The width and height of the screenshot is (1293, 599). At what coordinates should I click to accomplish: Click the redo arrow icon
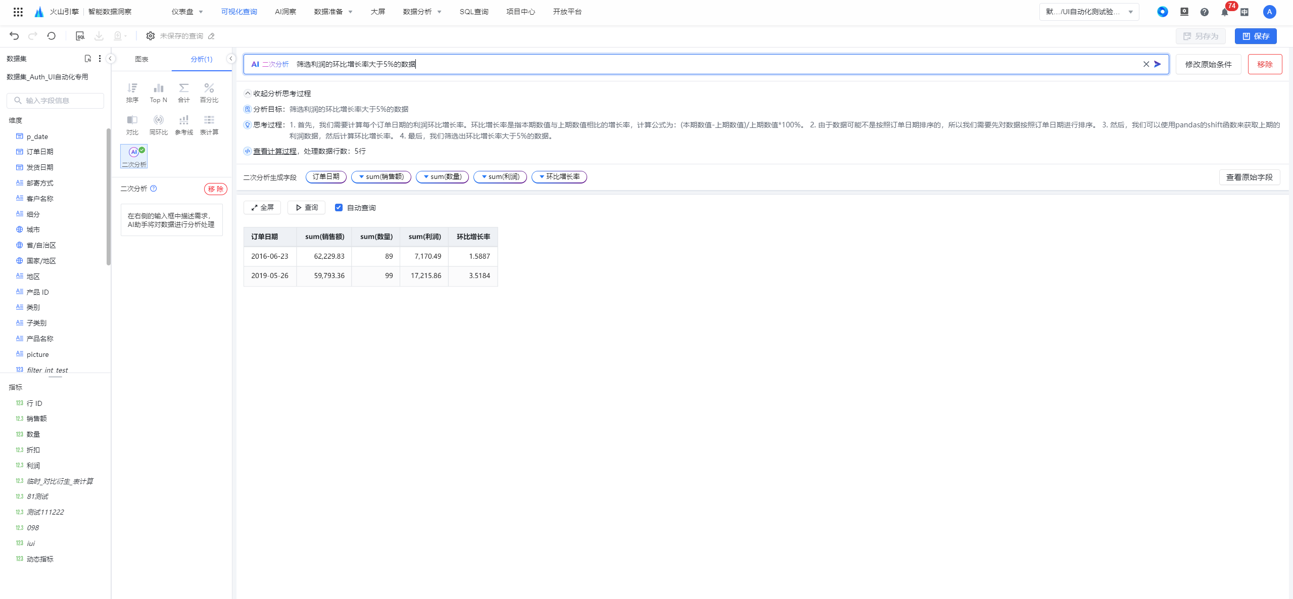[x=33, y=36]
